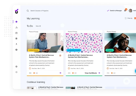Click View Certificate on the Classroom Course card
The width and height of the screenshot is (136, 96).
point(91,73)
